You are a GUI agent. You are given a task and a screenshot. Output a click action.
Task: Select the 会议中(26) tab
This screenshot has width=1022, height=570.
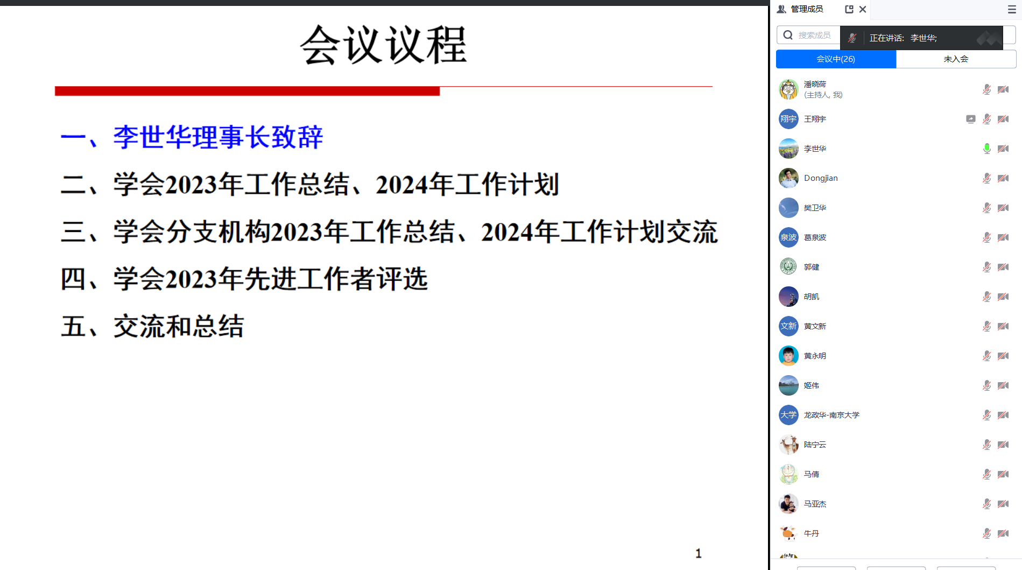point(836,59)
